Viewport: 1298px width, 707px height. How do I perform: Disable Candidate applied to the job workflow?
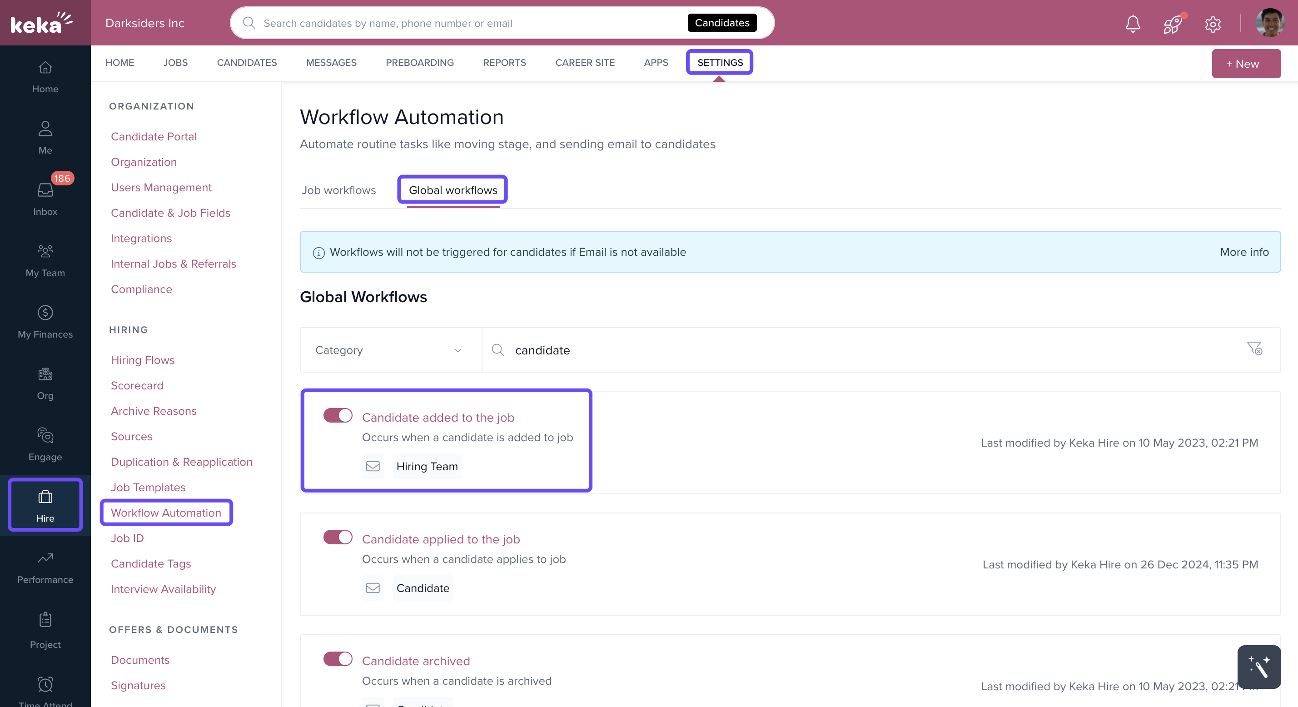click(x=338, y=537)
